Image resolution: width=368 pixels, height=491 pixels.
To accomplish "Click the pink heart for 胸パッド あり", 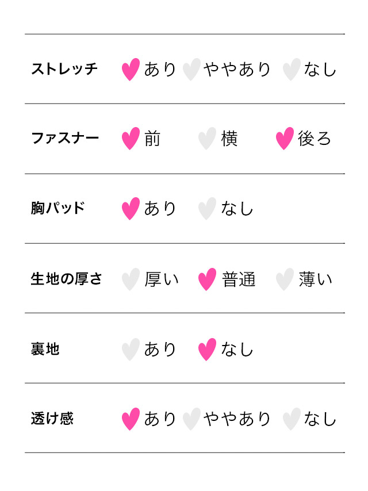I will pyautogui.click(x=131, y=209).
